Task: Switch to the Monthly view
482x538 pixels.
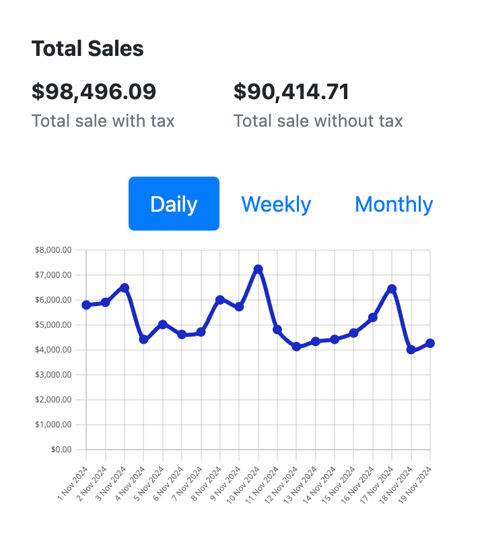Action: (394, 204)
